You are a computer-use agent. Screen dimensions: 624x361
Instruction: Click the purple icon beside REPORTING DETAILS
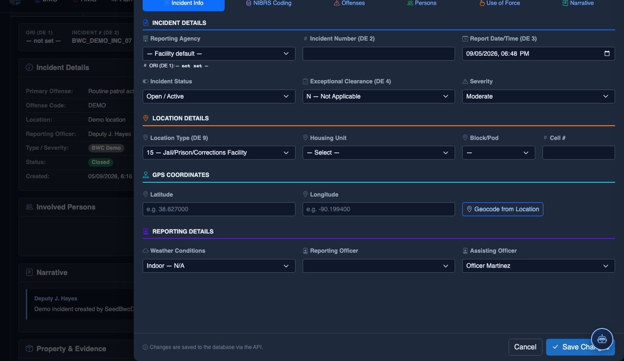tap(146, 231)
